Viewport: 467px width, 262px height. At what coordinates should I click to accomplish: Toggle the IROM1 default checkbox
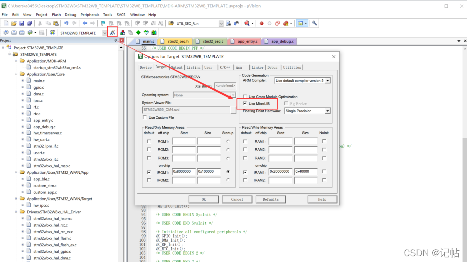pos(149,172)
